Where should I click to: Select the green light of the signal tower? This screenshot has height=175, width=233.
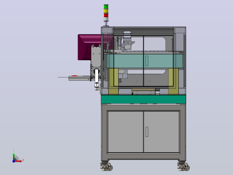coord(106,7)
